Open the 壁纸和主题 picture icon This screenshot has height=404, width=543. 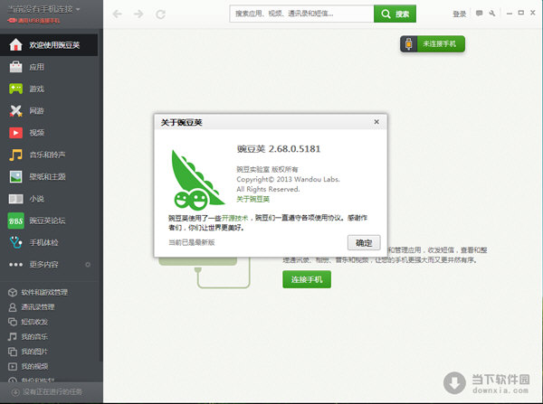point(15,177)
